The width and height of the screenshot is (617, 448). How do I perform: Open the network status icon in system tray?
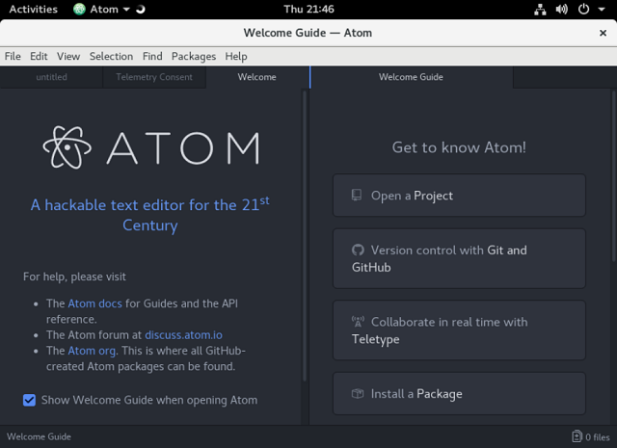(540, 9)
